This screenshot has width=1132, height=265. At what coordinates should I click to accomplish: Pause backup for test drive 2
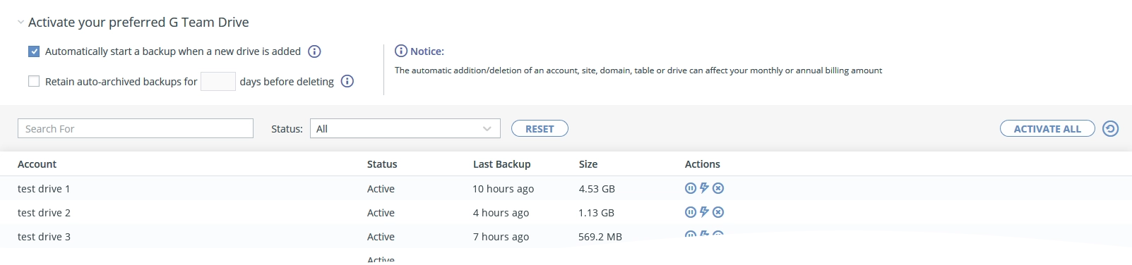pyautogui.click(x=691, y=212)
